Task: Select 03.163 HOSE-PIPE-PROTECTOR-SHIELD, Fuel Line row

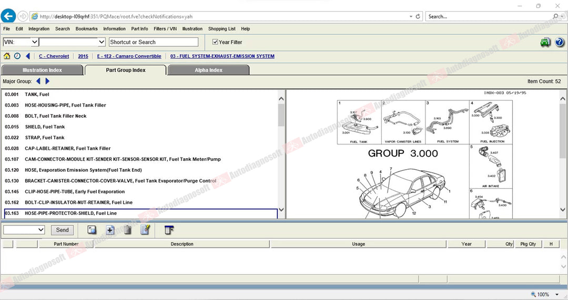Action: pyautogui.click(x=140, y=213)
